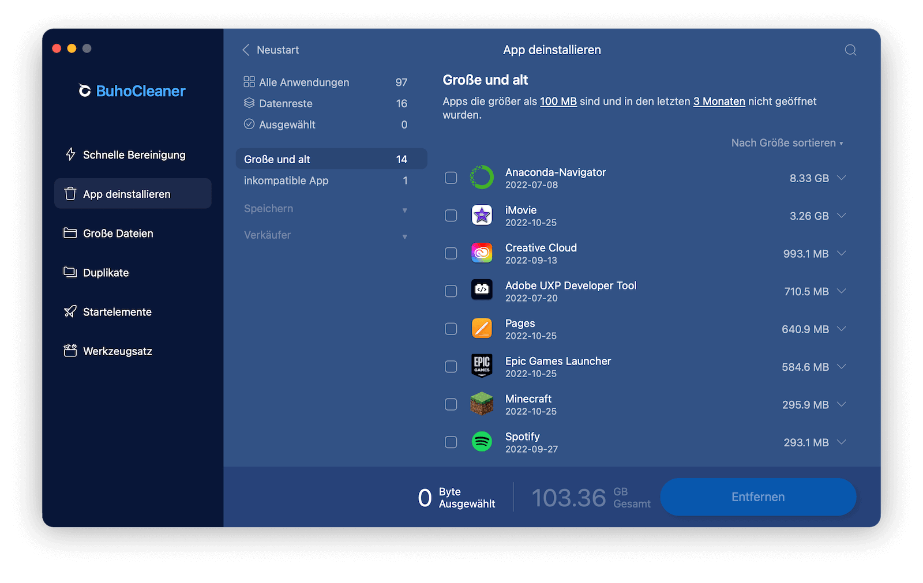
Task: Click the 100 MB size threshold link
Action: pos(558,101)
